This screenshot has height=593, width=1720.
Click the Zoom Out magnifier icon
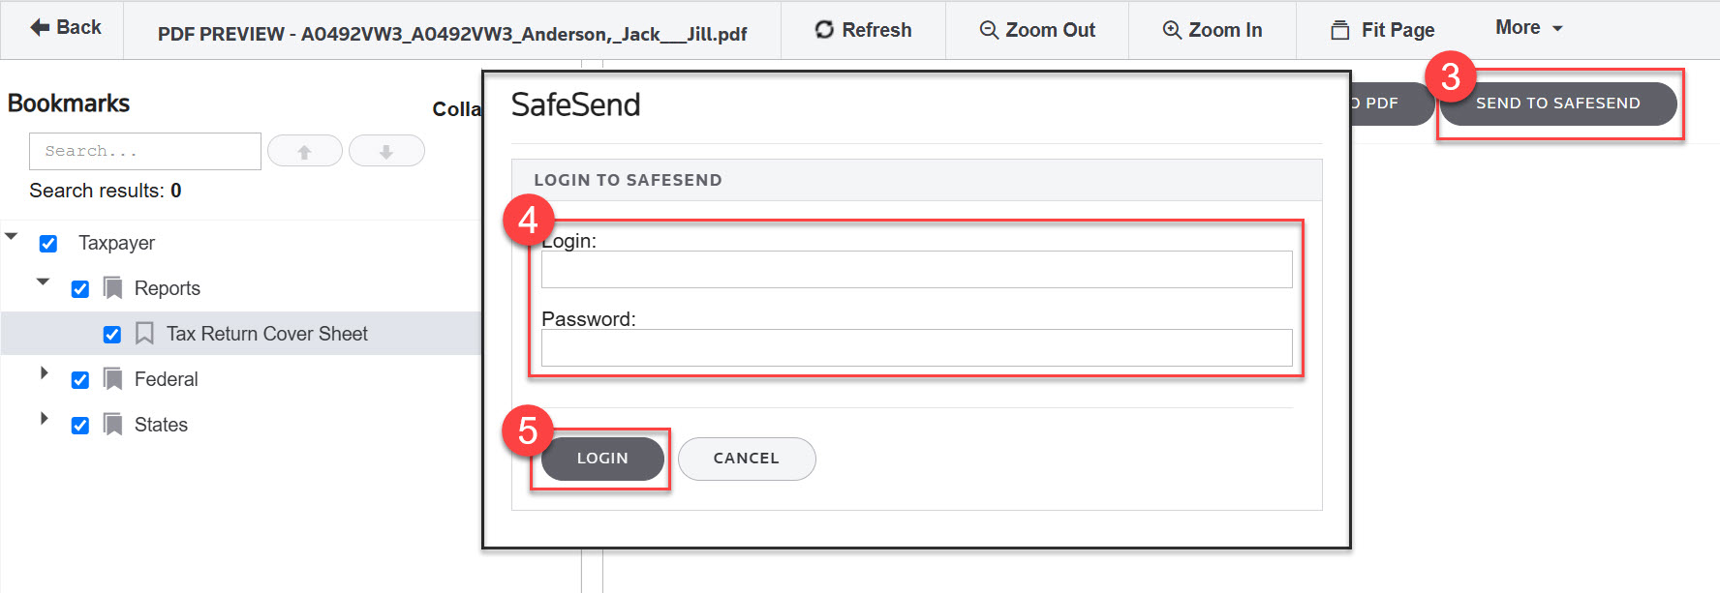[989, 30]
